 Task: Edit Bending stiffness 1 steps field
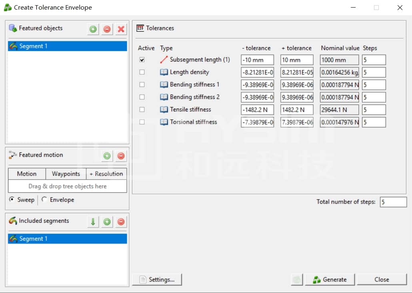pos(374,85)
